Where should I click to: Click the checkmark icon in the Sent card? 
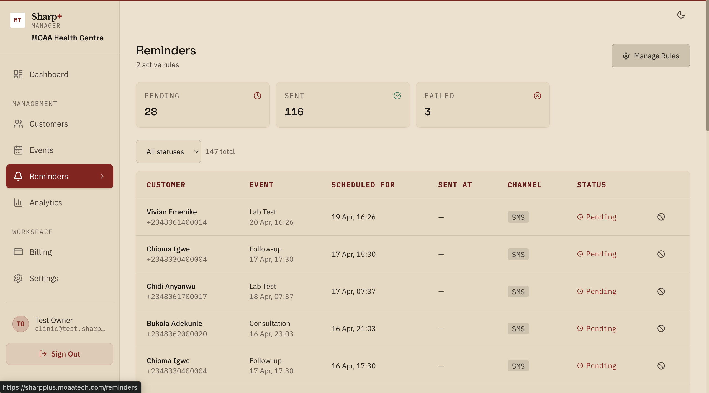[397, 96]
